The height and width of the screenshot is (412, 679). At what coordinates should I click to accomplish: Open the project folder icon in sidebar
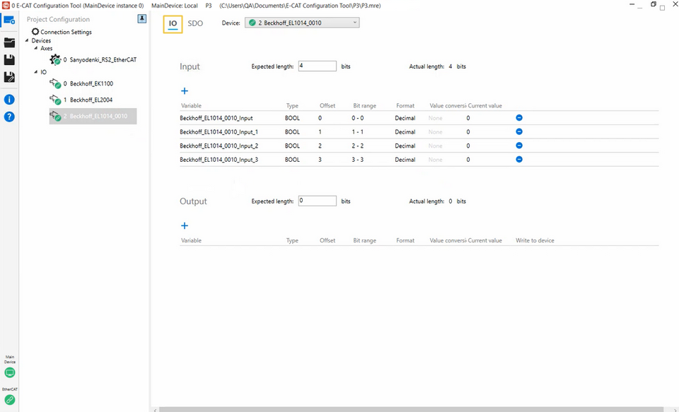coord(9,42)
